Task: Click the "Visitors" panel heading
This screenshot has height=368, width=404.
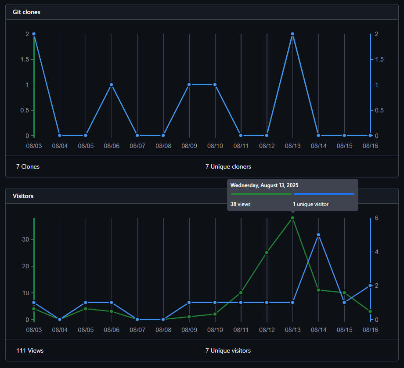Action: tap(23, 196)
